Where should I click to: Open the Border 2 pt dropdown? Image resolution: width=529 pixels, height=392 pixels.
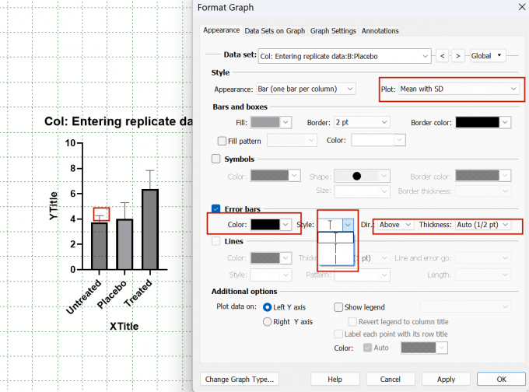point(362,122)
